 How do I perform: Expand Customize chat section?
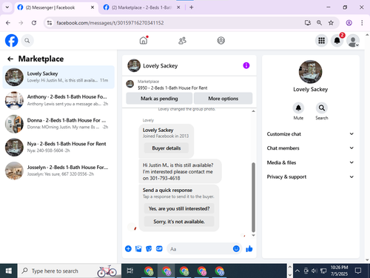(x=310, y=134)
